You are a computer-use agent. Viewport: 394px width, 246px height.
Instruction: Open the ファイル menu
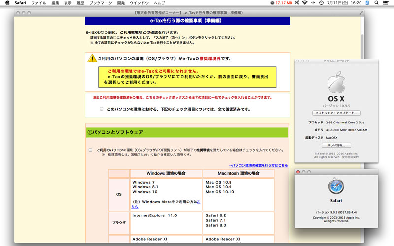(x=39, y=3)
